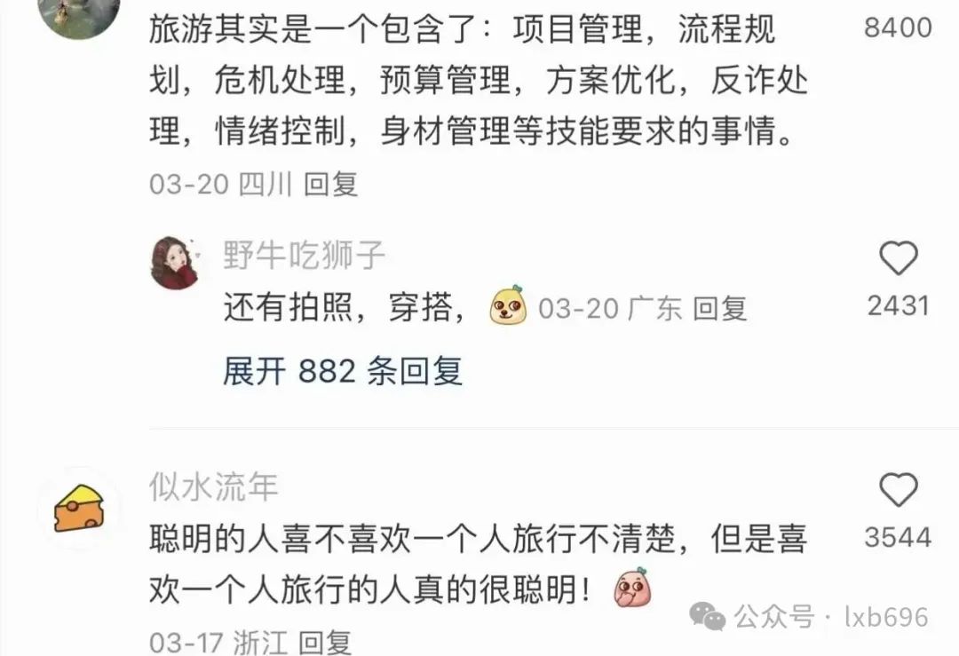The image size is (959, 656).
Task: Select the comment text about 旅游其实是一个包含了
Action: [479, 80]
